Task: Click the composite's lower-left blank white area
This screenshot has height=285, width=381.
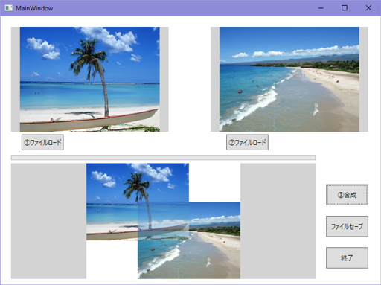Action: 112,259
